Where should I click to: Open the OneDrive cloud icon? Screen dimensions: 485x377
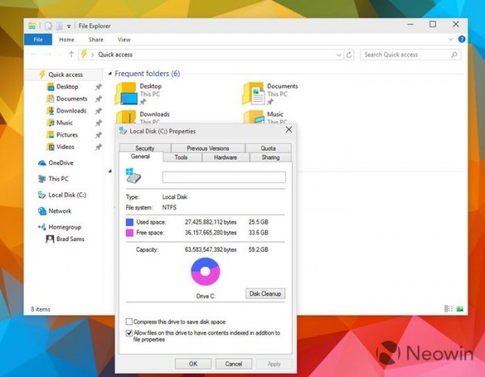42,163
